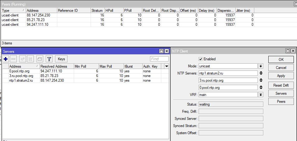Click the Reset Drift button

point(281,85)
